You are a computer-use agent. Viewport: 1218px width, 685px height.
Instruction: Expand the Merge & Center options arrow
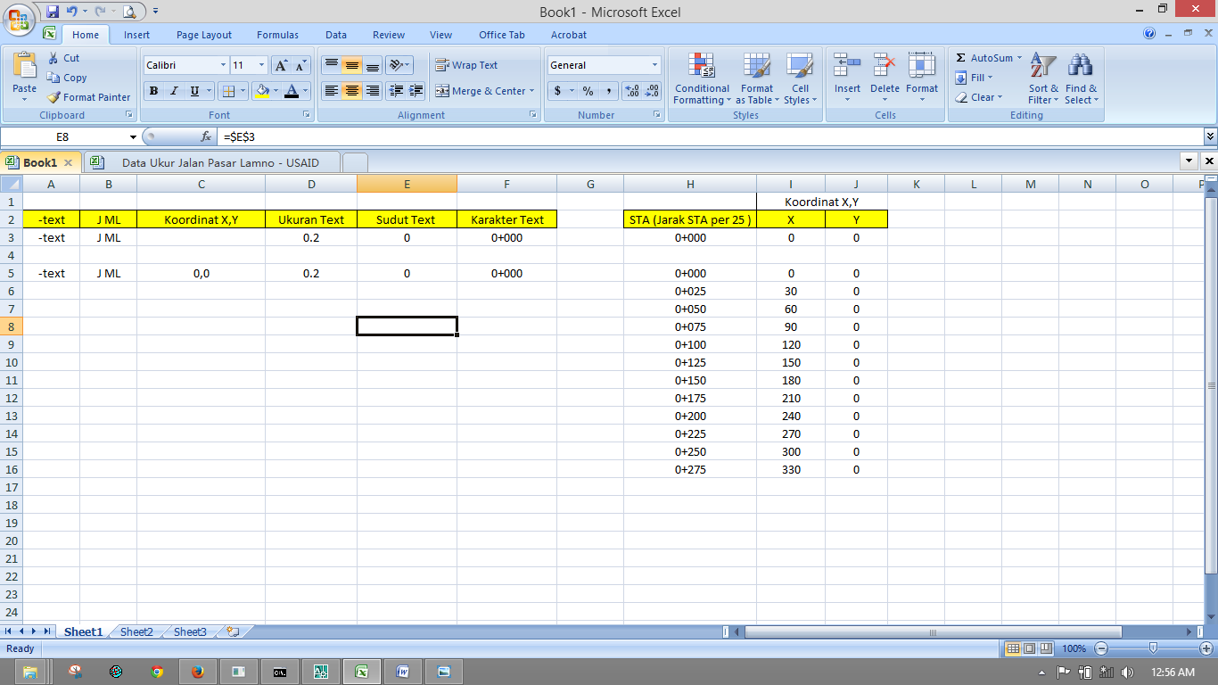tap(532, 91)
